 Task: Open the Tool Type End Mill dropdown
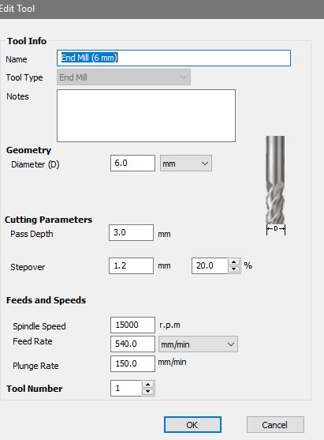(124, 77)
